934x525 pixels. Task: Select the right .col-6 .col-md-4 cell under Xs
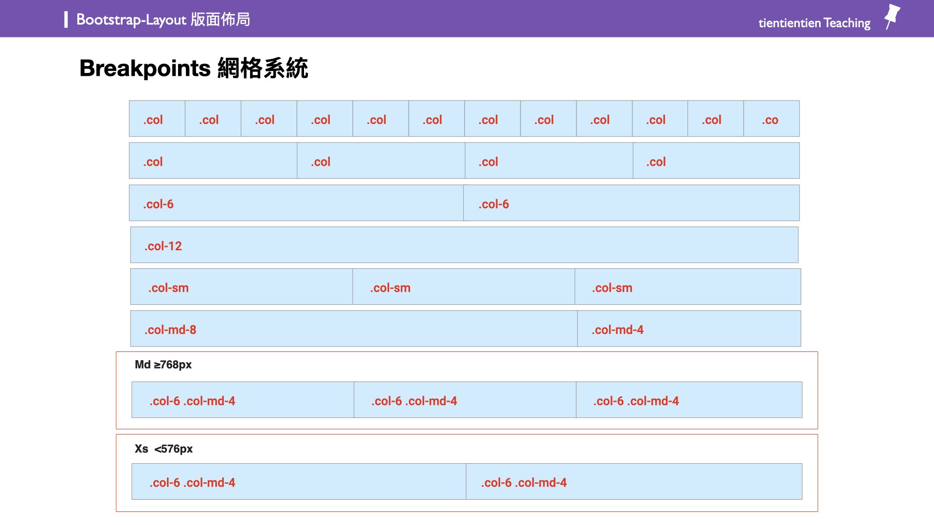(633, 481)
